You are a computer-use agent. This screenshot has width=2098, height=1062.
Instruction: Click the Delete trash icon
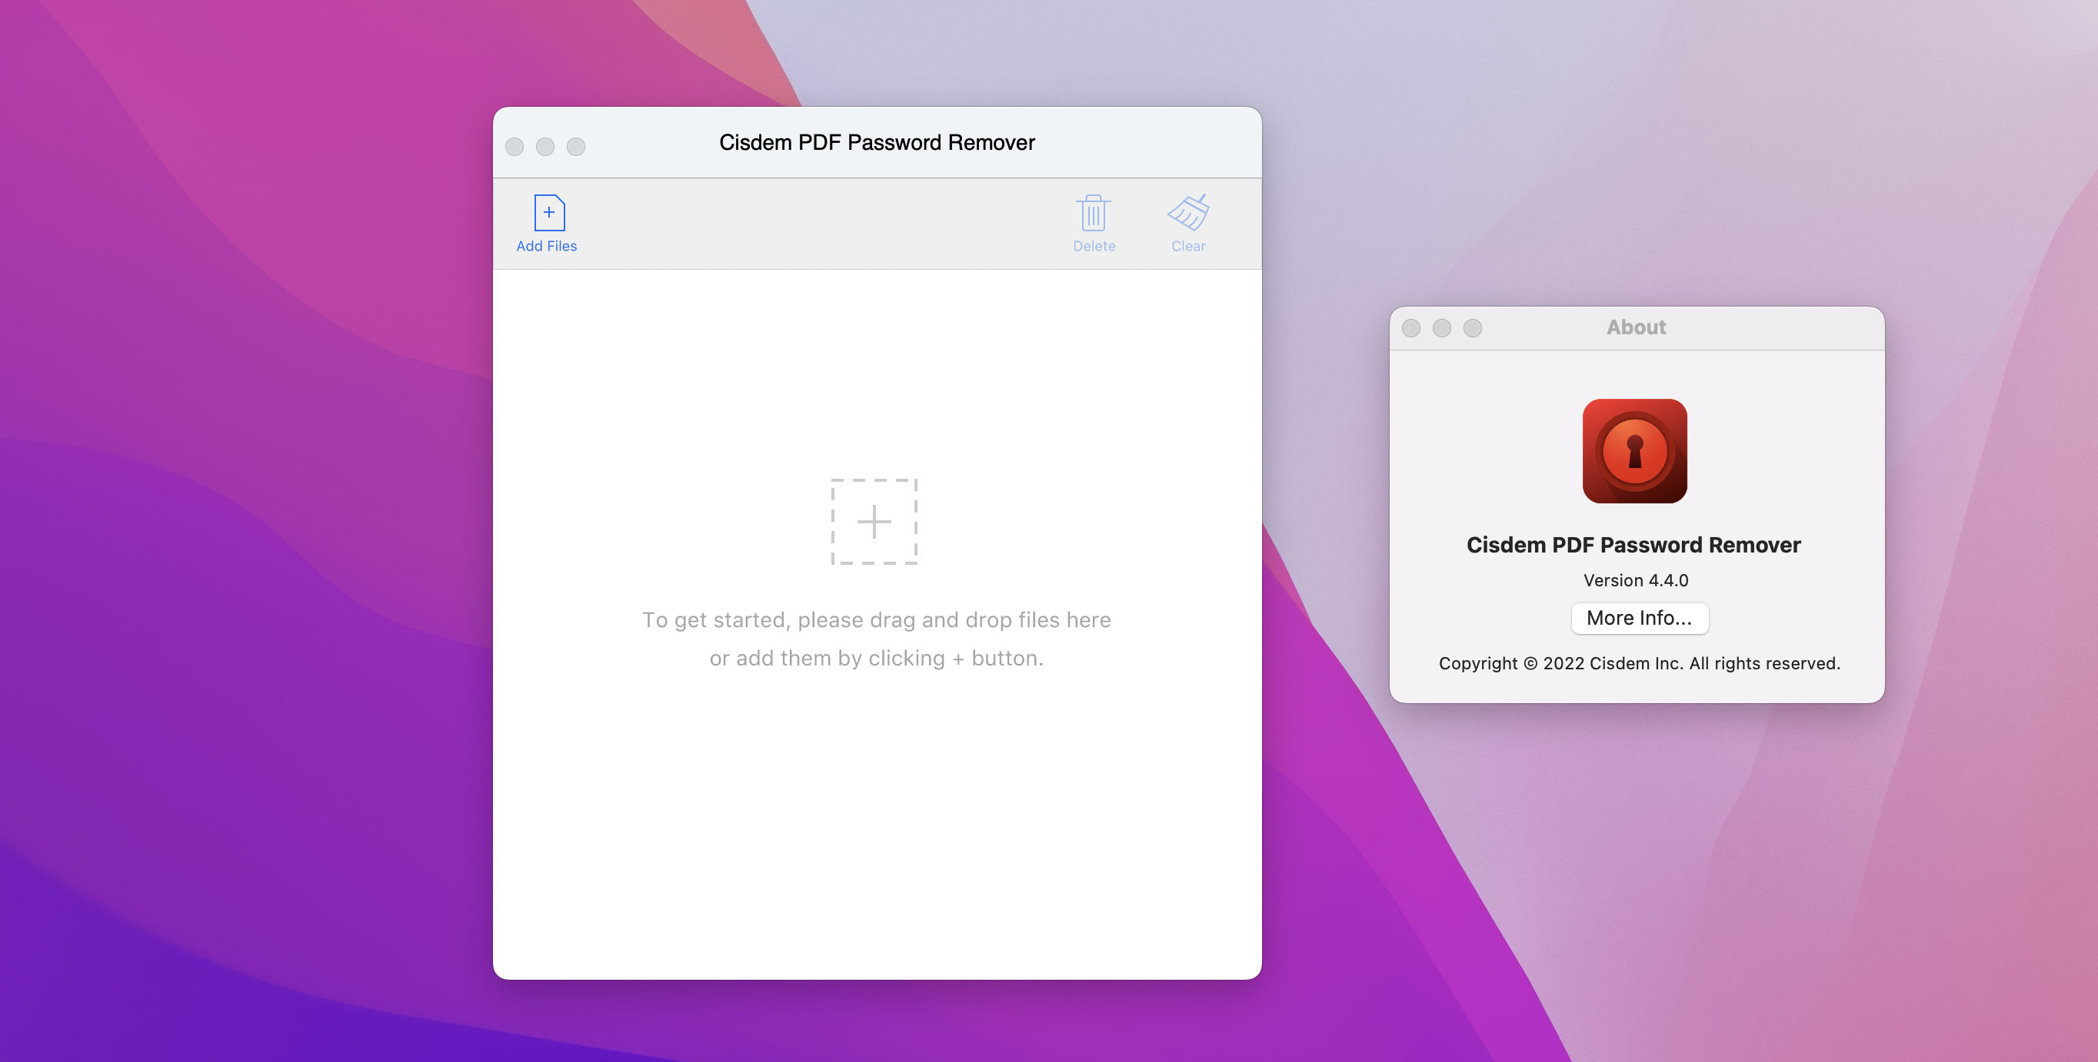1093,213
